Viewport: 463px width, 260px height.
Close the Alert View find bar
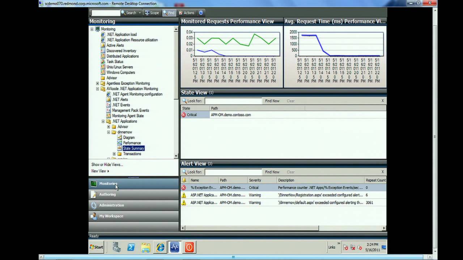[383, 172]
